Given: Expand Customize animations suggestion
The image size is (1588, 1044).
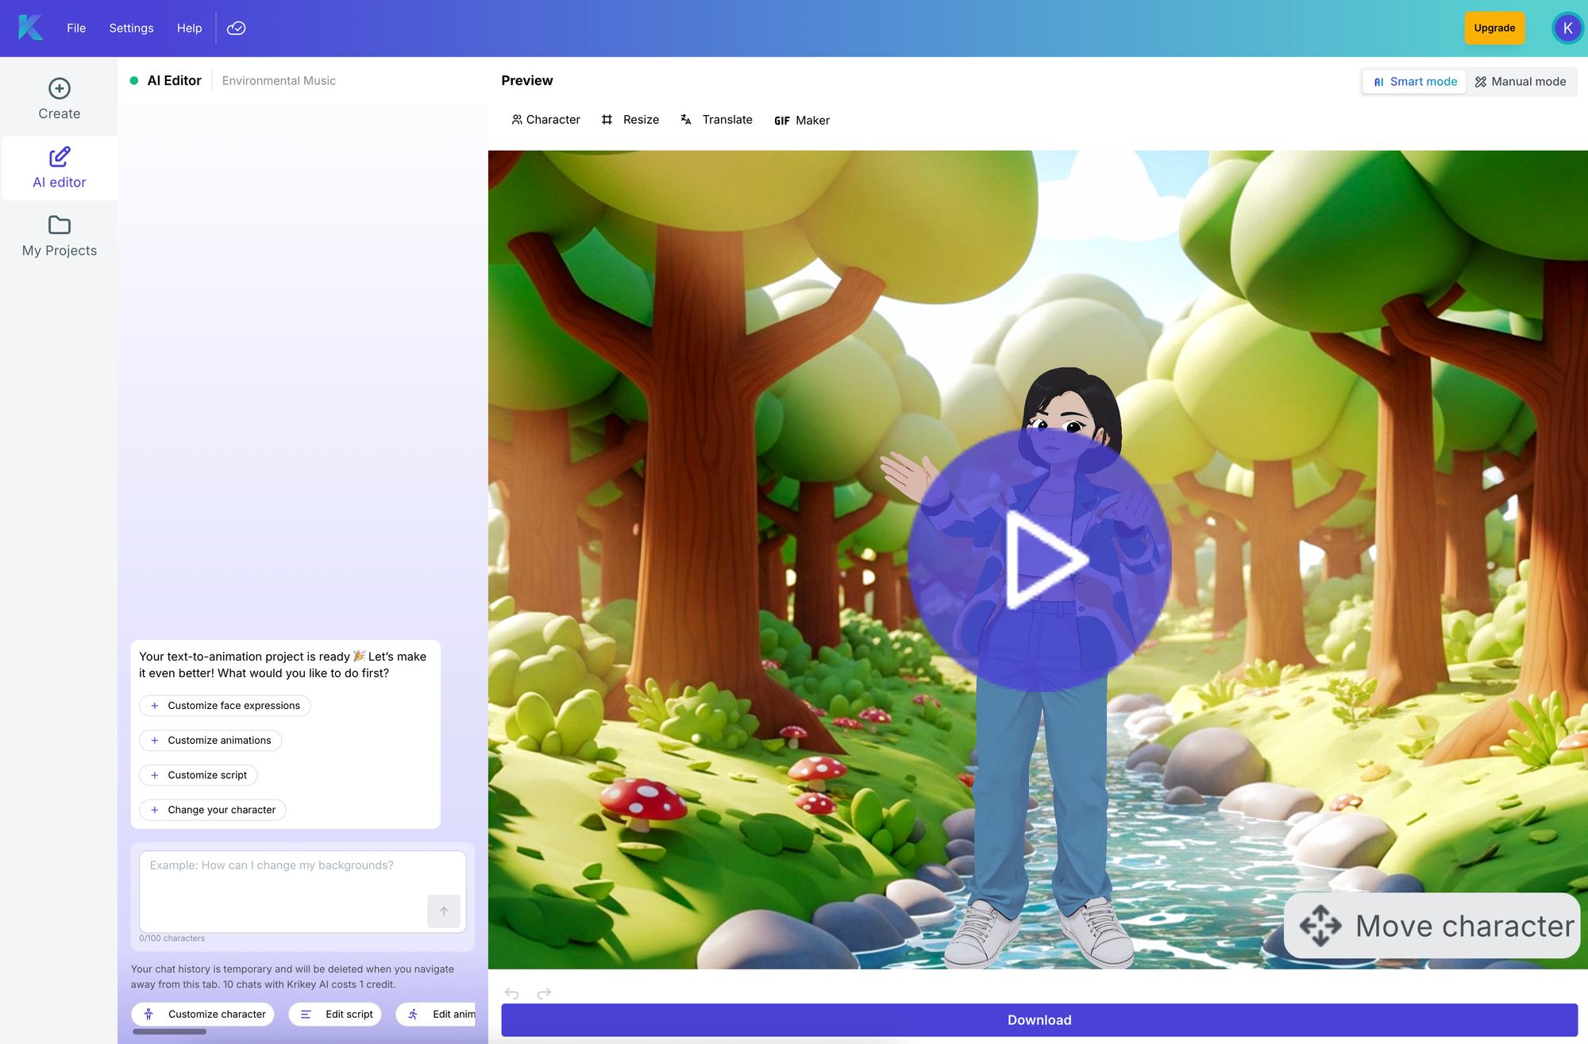Looking at the screenshot, I should (210, 740).
